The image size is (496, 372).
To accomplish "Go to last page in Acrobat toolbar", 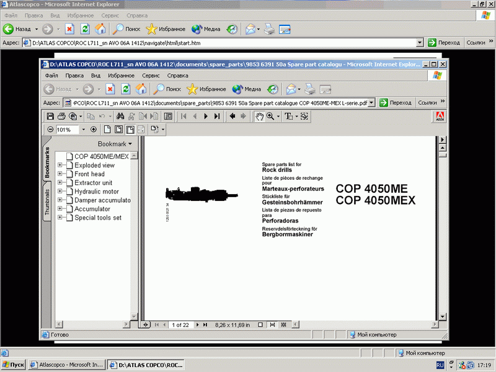I will [217, 116].
